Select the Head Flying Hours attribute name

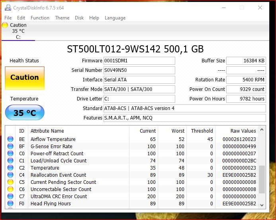(51, 204)
